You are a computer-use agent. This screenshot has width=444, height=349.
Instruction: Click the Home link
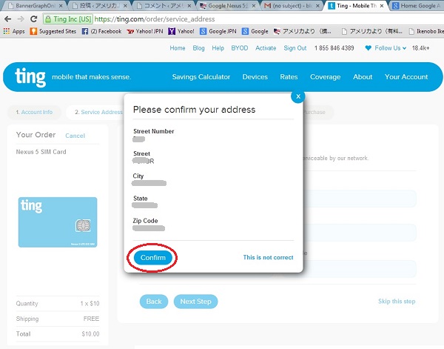pos(178,48)
